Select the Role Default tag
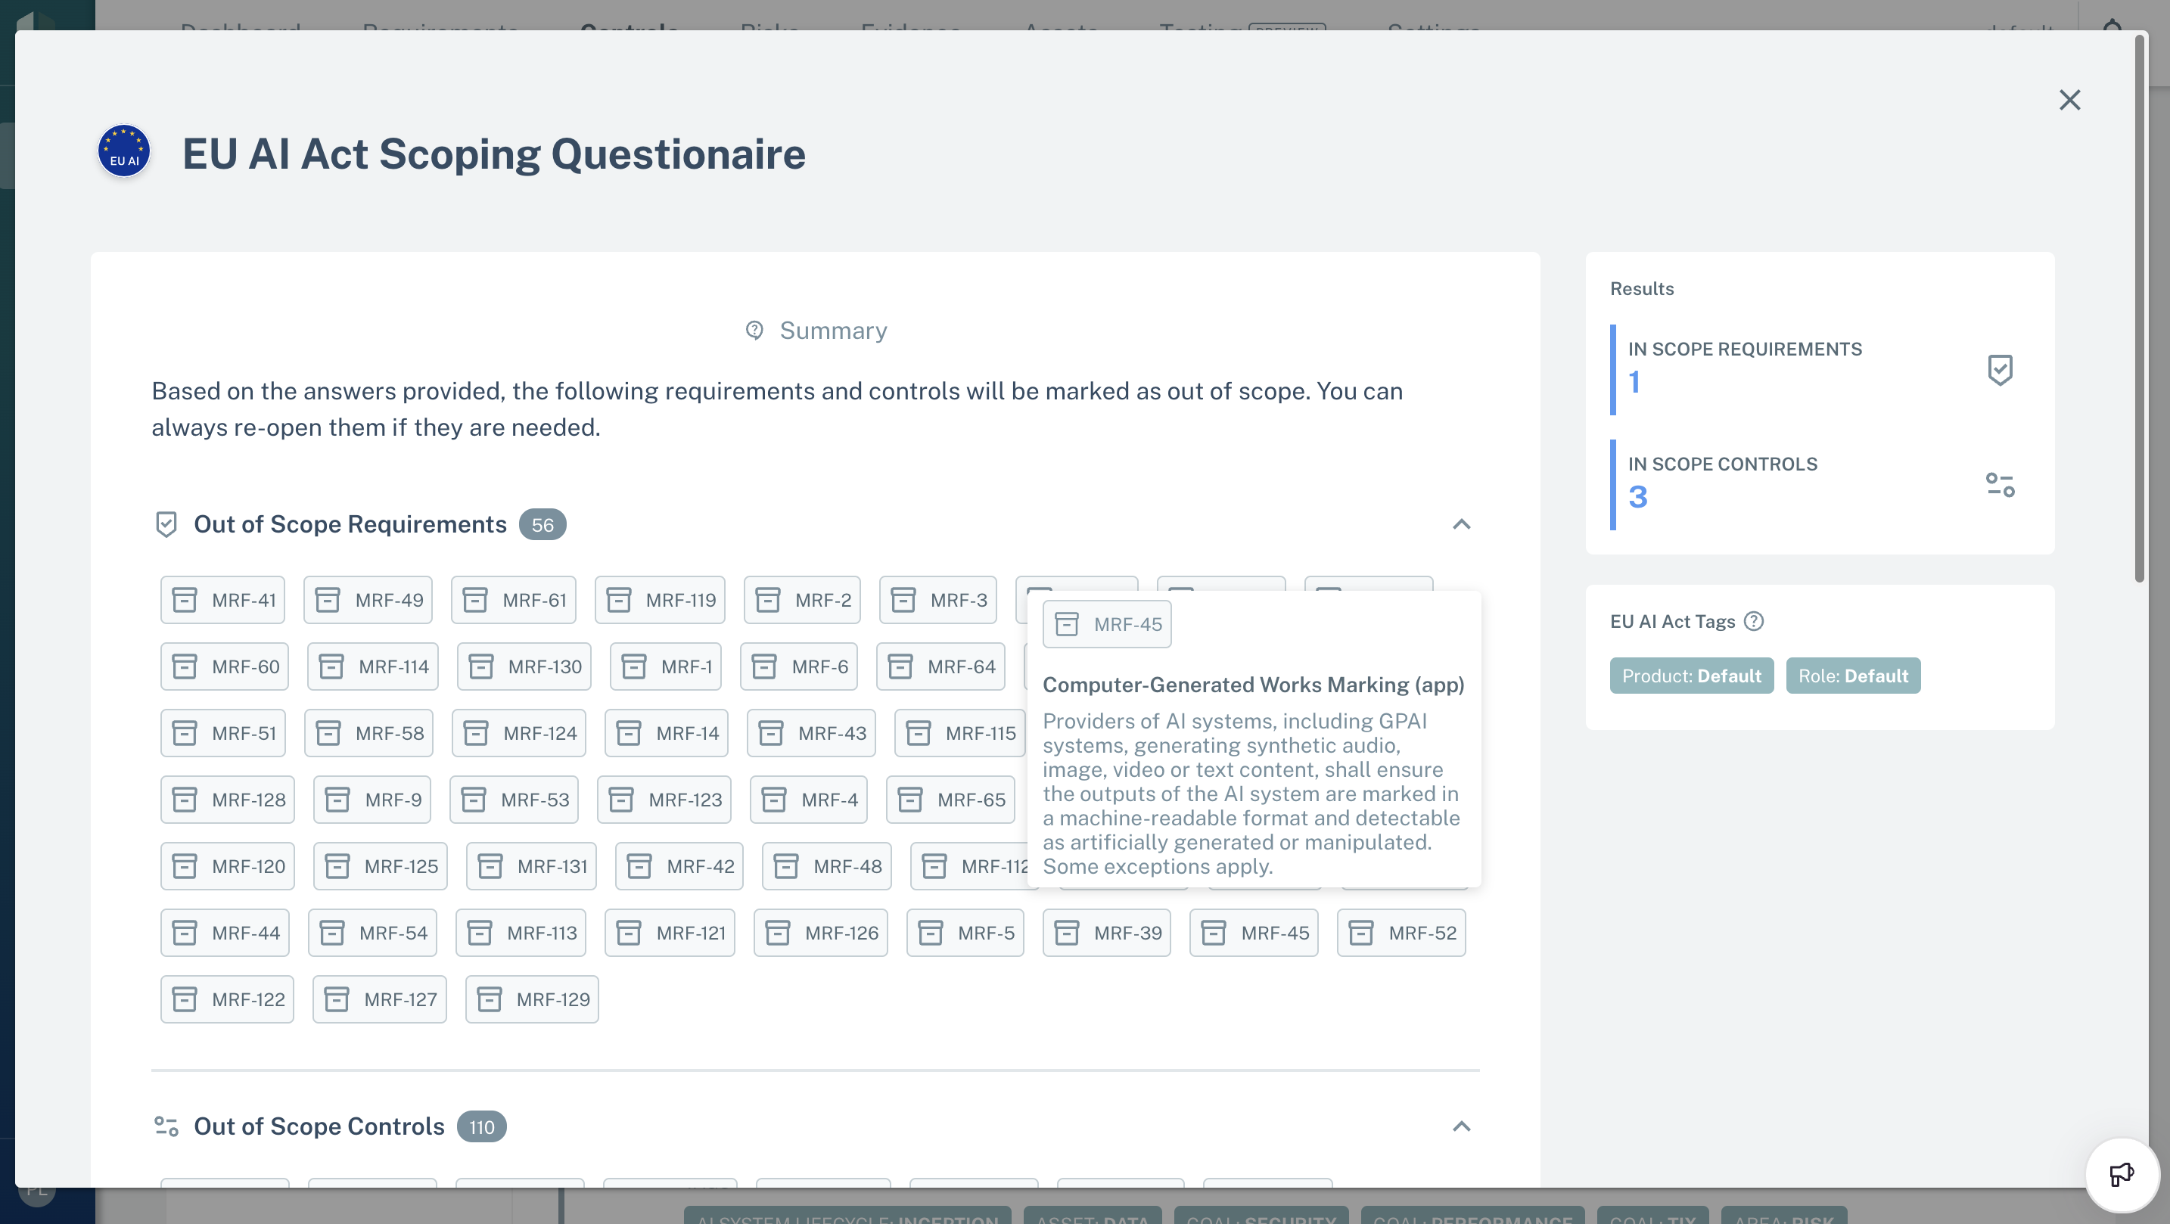 [1852, 676]
